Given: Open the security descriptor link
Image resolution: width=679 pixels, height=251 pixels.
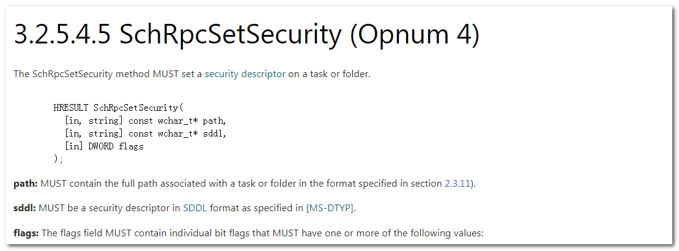Looking at the screenshot, I should 245,73.
